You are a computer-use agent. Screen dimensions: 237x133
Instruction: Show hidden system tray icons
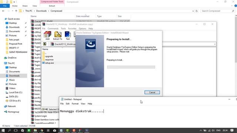[201, 130]
